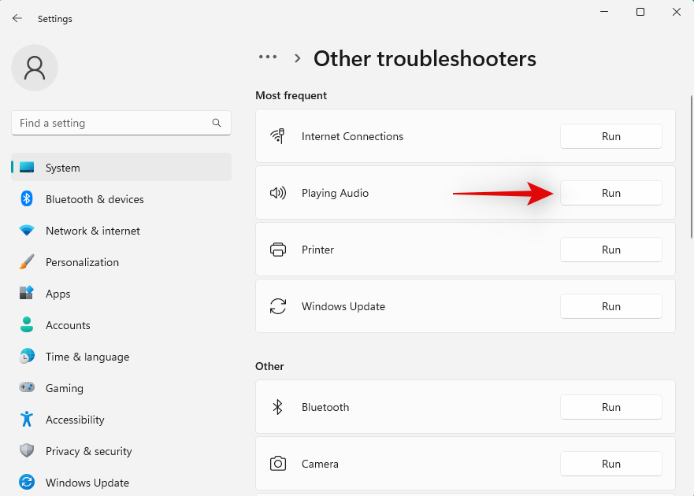
Task: Open Privacy & security settings
Action: click(x=121, y=451)
